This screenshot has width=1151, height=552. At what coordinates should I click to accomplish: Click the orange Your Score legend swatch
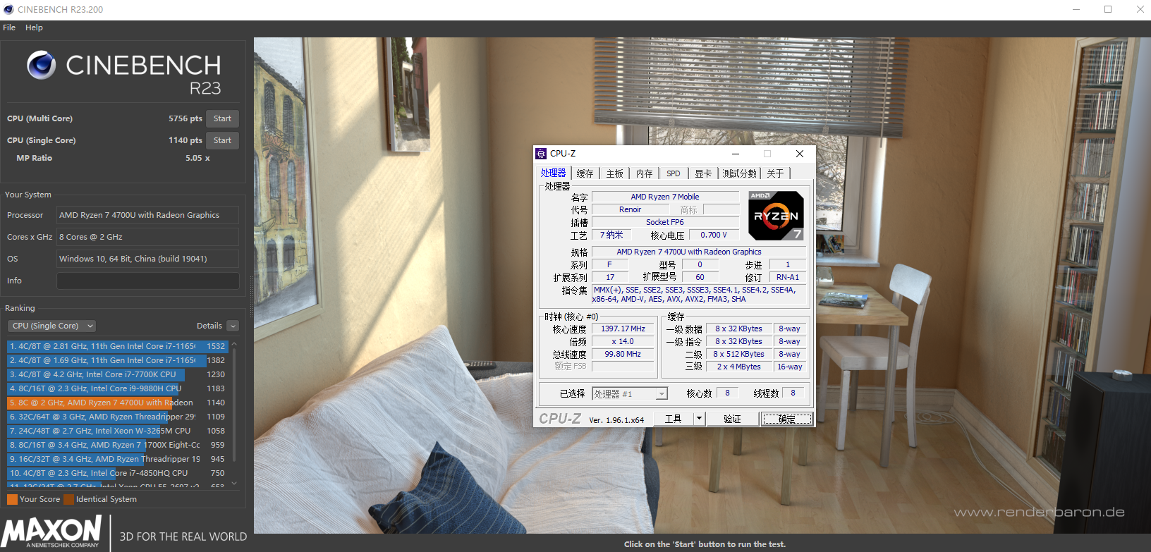pyautogui.click(x=12, y=499)
